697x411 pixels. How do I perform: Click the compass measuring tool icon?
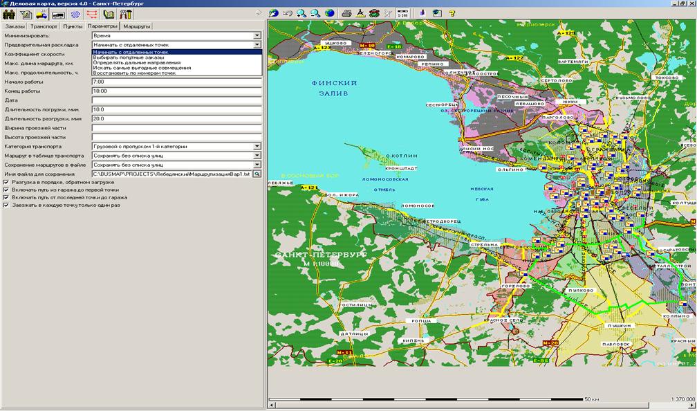click(360, 13)
